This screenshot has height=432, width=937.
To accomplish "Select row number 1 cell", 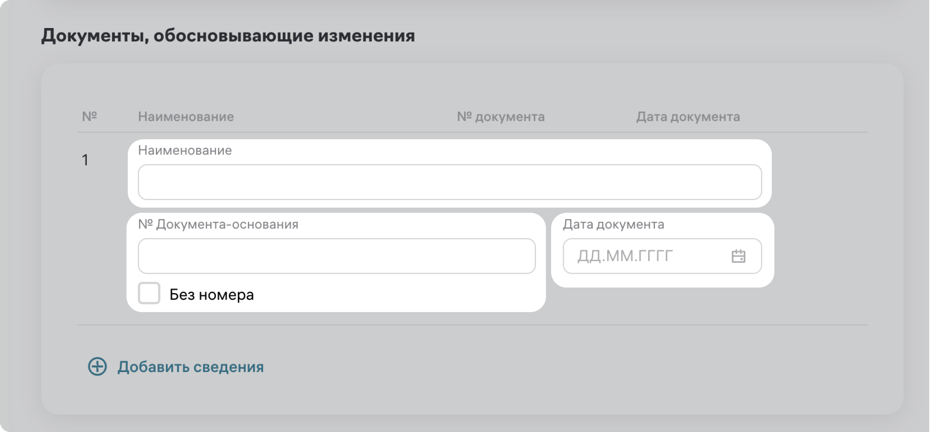I will (85, 160).
